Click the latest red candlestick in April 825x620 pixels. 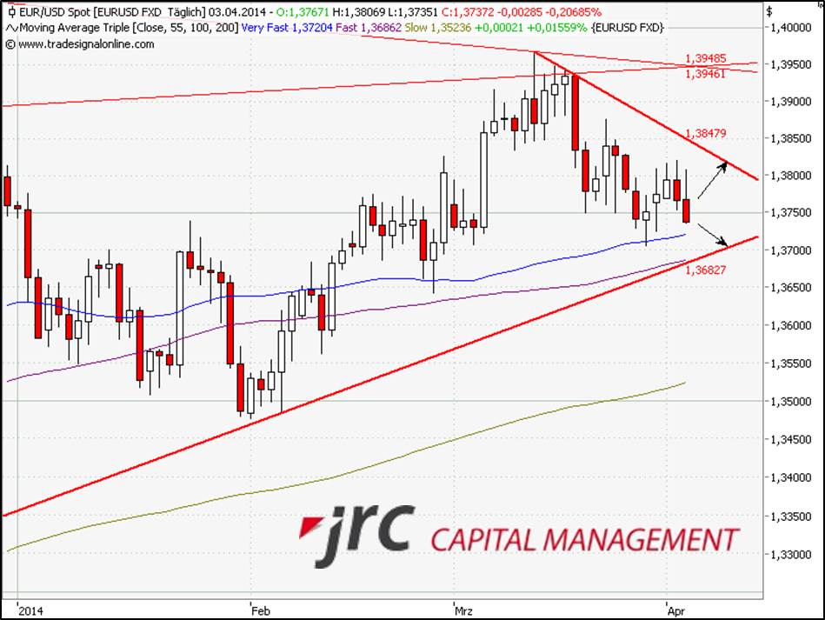pos(687,210)
